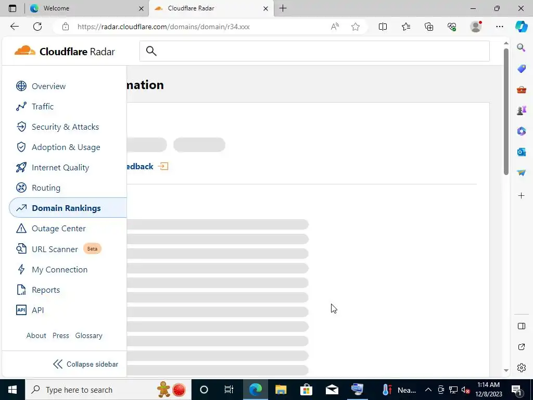Viewport: 533px width, 400px height.
Task: Open tab actions menu
Action: 12,8
